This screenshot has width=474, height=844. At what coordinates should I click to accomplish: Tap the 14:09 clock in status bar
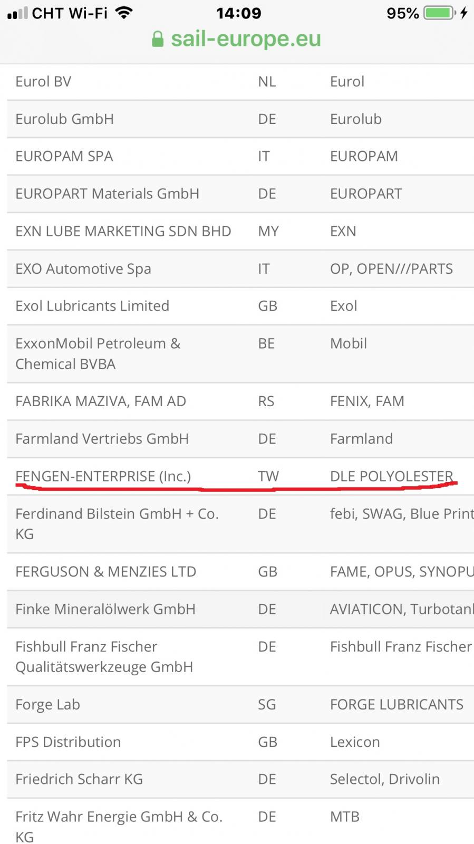point(238,13)
